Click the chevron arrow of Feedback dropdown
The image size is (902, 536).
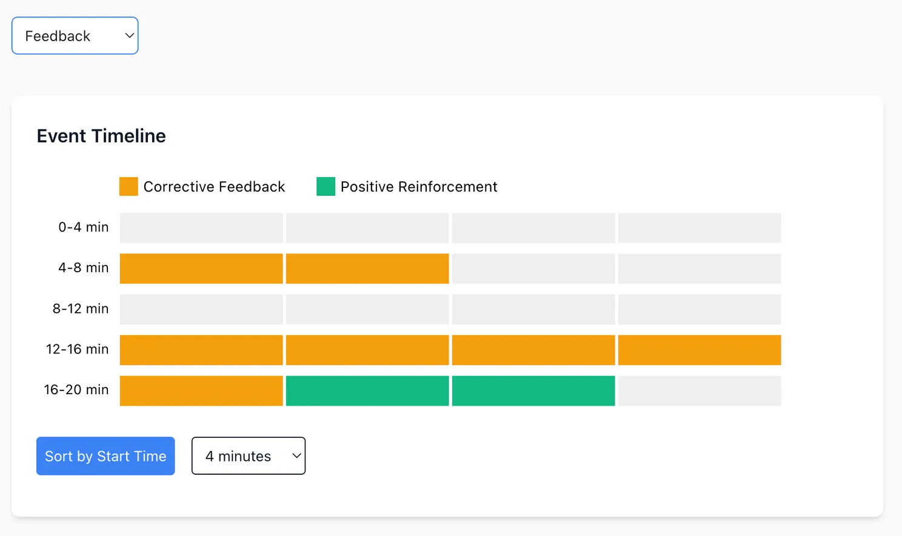[129, 36]
